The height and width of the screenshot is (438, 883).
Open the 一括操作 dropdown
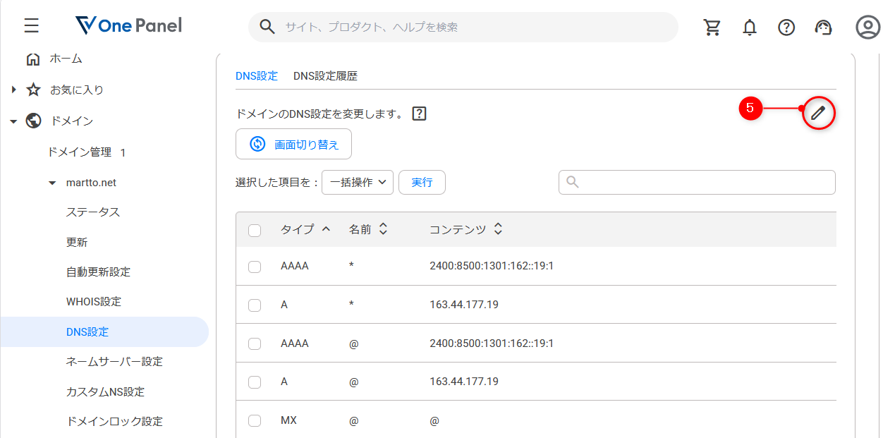[358, 182]
